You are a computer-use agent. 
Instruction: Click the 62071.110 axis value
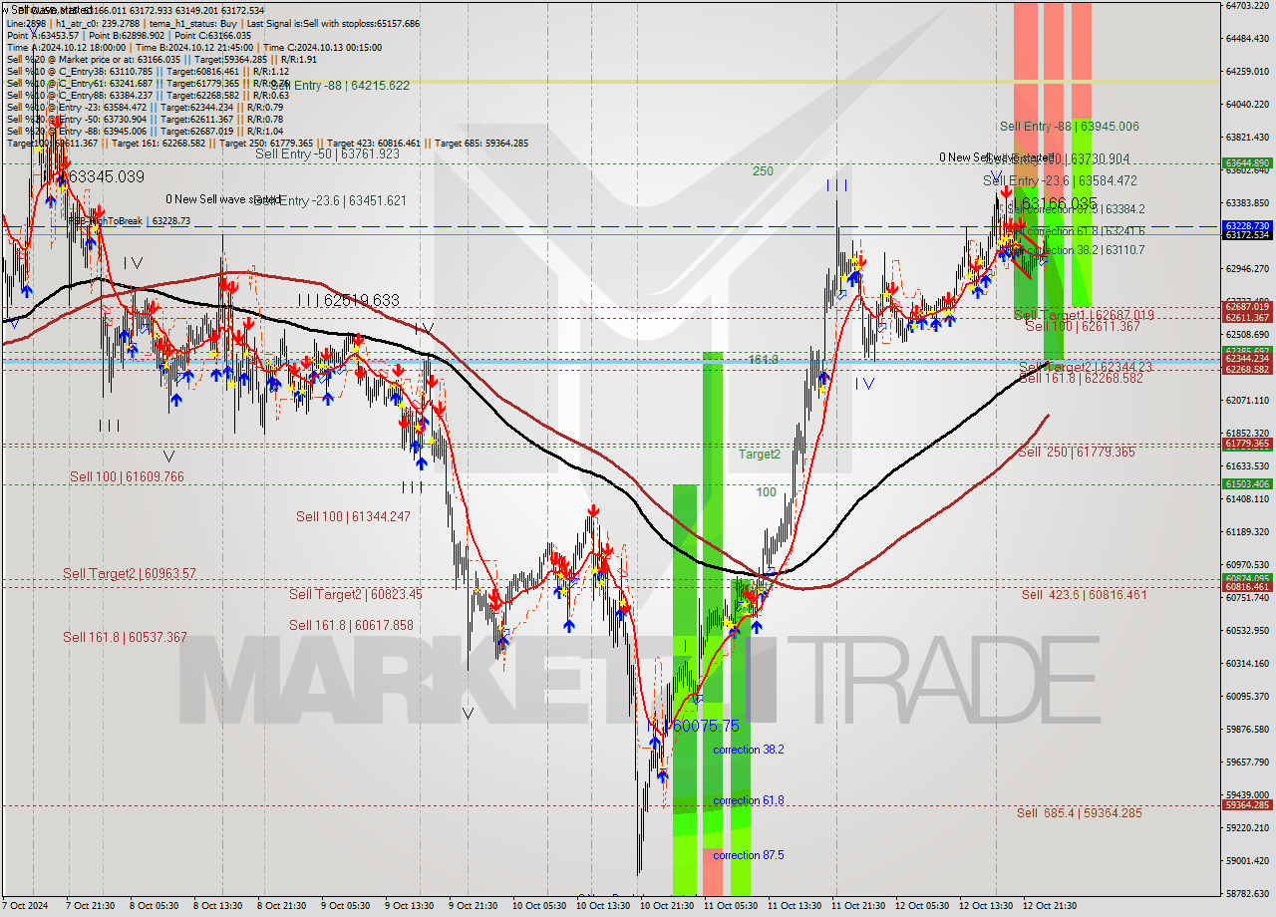1246,400
